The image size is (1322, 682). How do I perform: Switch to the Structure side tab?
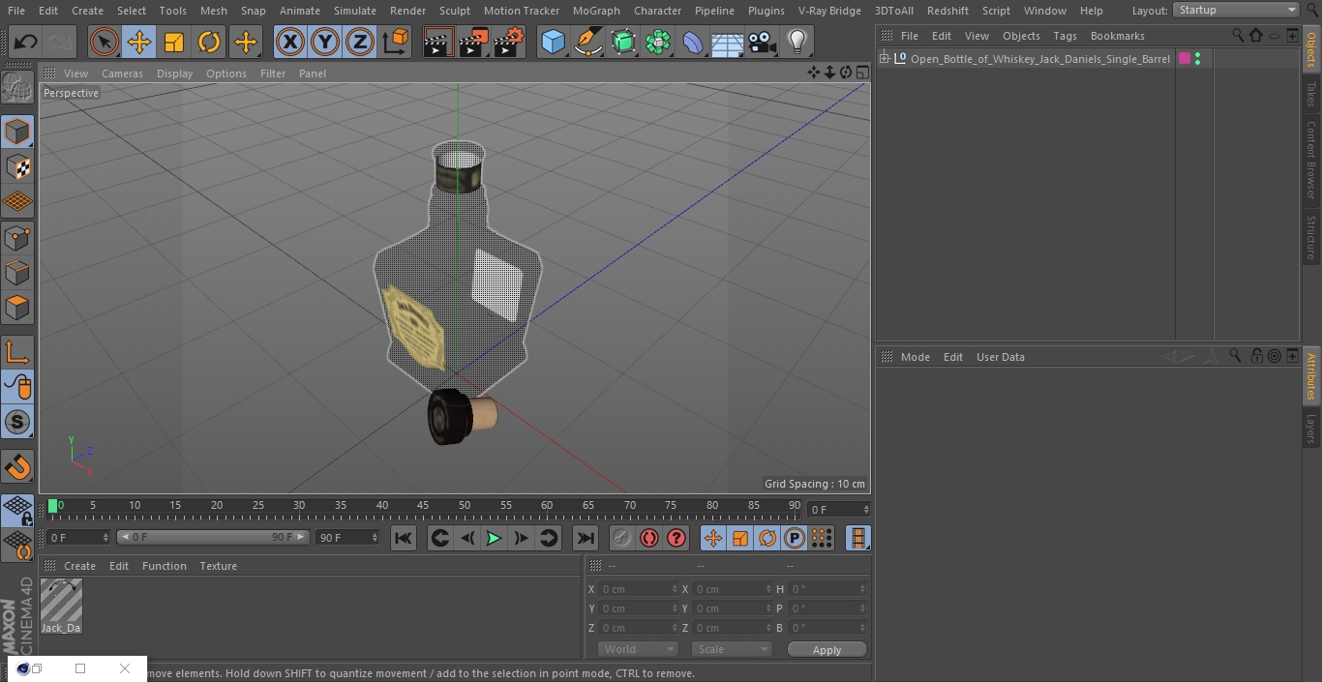coord(1311,237)
